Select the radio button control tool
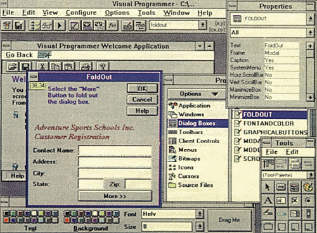 point(308,201)
